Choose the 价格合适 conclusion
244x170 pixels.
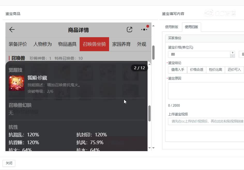(x=196, y=69)
